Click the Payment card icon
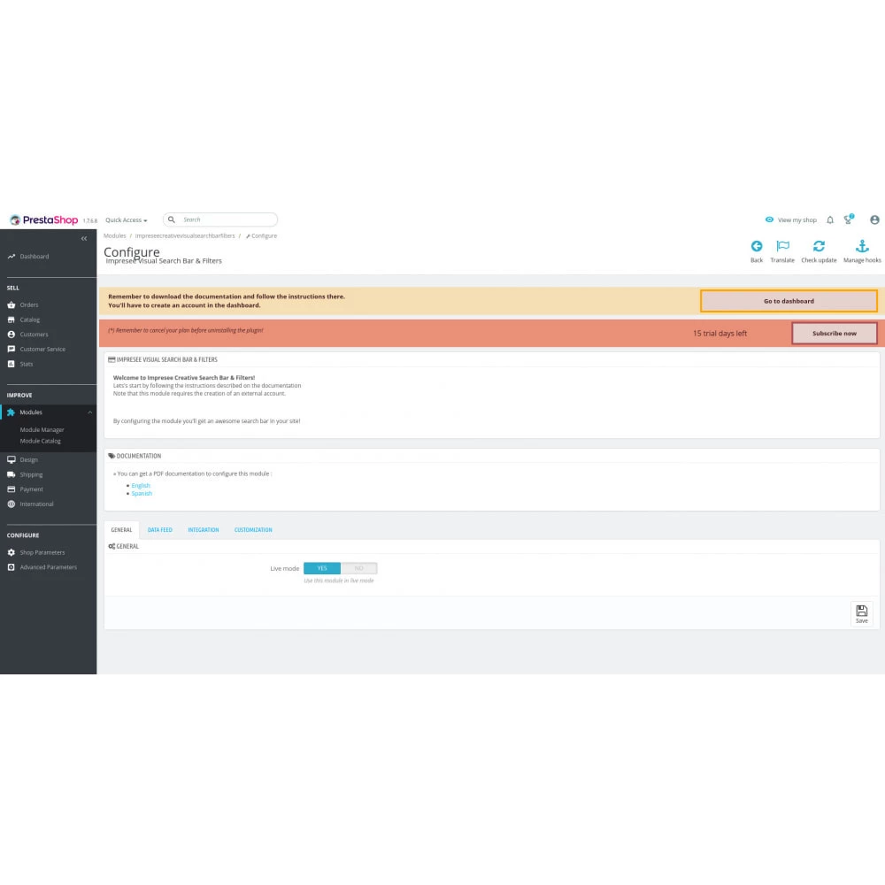The image size is (885, 885). click(x=12, y=489)
